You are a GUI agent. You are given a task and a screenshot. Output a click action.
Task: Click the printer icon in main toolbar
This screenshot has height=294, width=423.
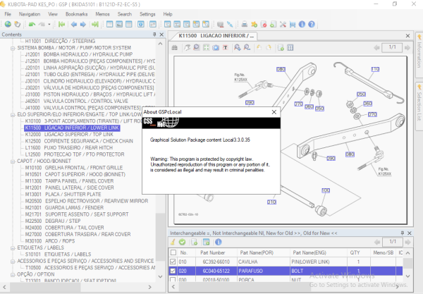coord(245,24)
